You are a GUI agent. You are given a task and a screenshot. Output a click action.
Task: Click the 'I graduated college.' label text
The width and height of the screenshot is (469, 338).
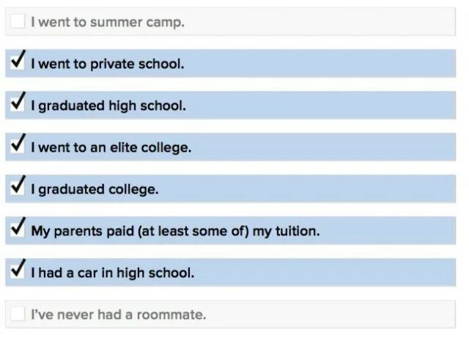tap(95, 189)
